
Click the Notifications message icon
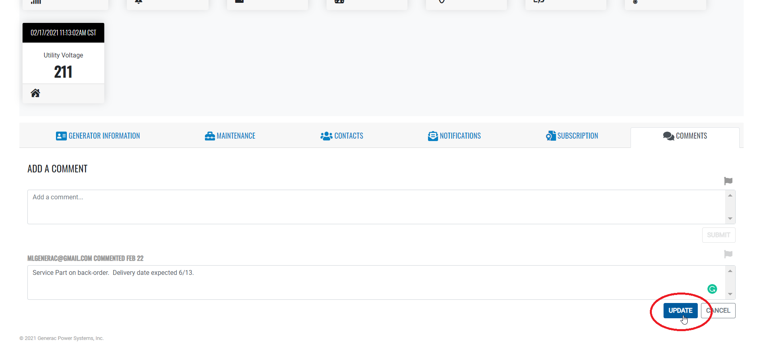433,136
